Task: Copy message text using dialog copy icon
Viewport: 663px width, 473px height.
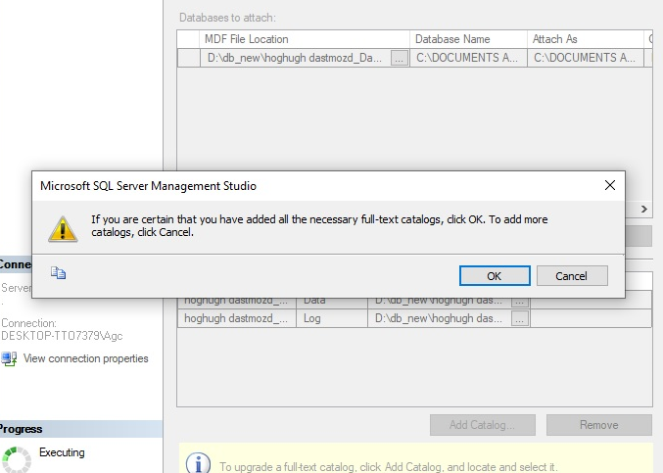Action: [59, 273]
